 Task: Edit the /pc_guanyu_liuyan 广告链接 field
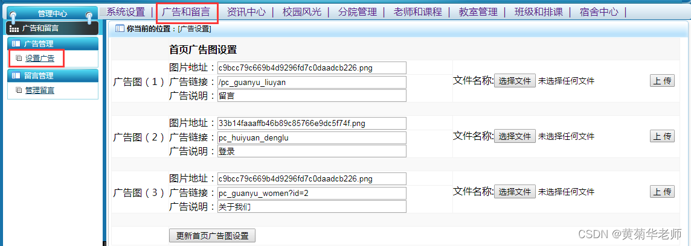[312, 82]
